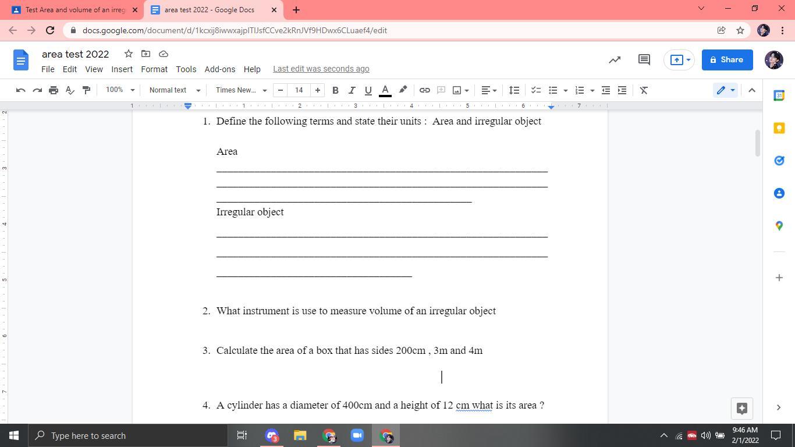Open the Insert menu
The height and width of the screenshot is (447, 795).
(x=122, y=69)
